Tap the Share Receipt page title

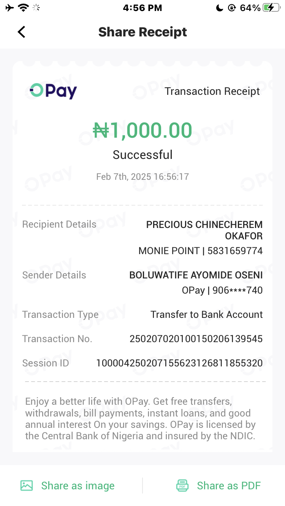pos(142,32)
